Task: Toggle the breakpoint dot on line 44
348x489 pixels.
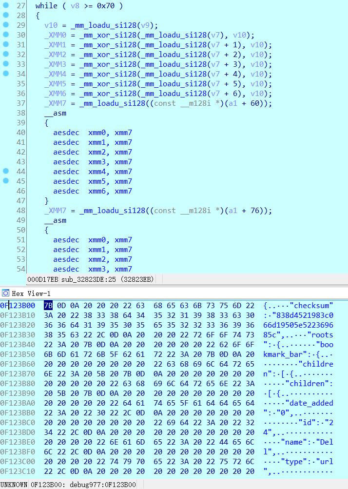Action: (6, 171)
